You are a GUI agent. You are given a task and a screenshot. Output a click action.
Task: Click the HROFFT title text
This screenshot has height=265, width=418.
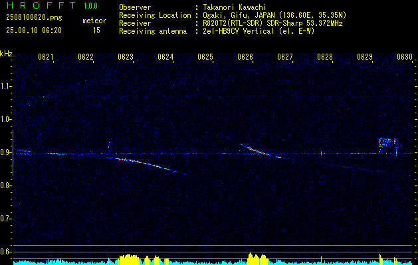pos(41,5)
